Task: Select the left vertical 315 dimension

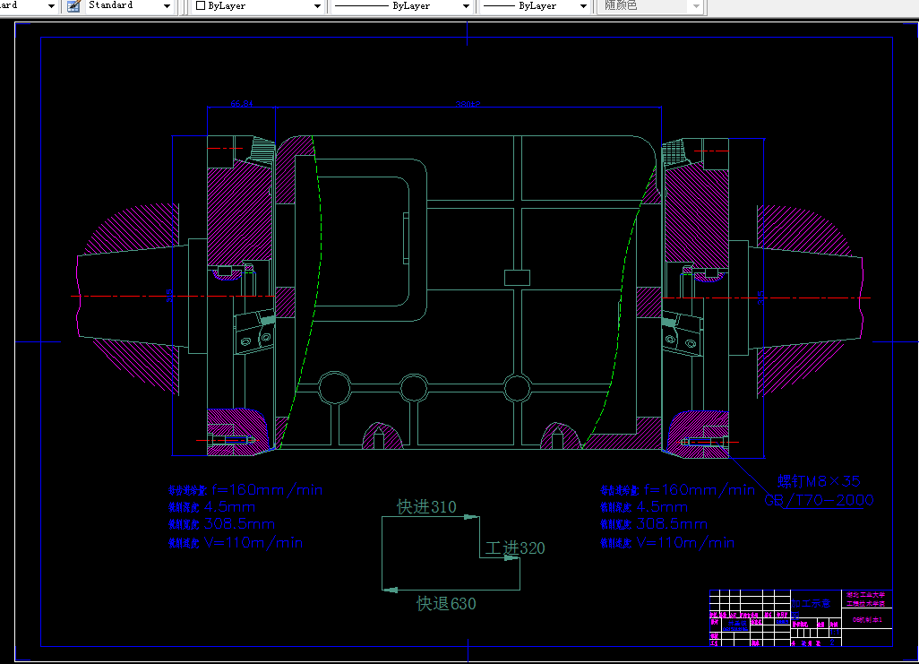Action: pos(169,296)
